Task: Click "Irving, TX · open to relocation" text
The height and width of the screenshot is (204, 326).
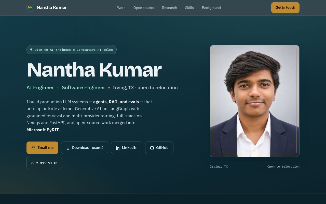Action: [x=145, y=88]
